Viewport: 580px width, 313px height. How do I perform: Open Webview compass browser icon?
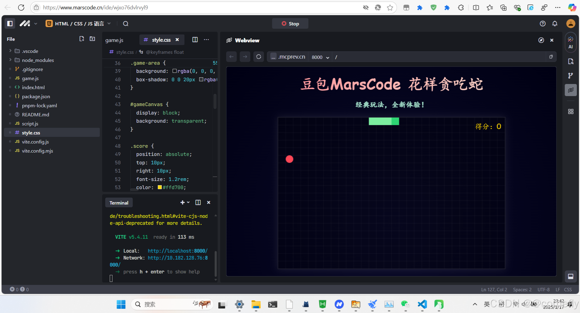coord(541,40)
